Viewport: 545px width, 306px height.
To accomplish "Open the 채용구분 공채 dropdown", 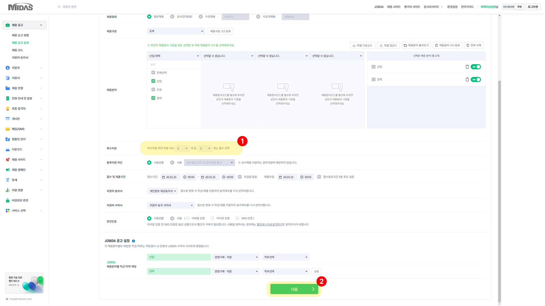I will [x=176, y=31].
